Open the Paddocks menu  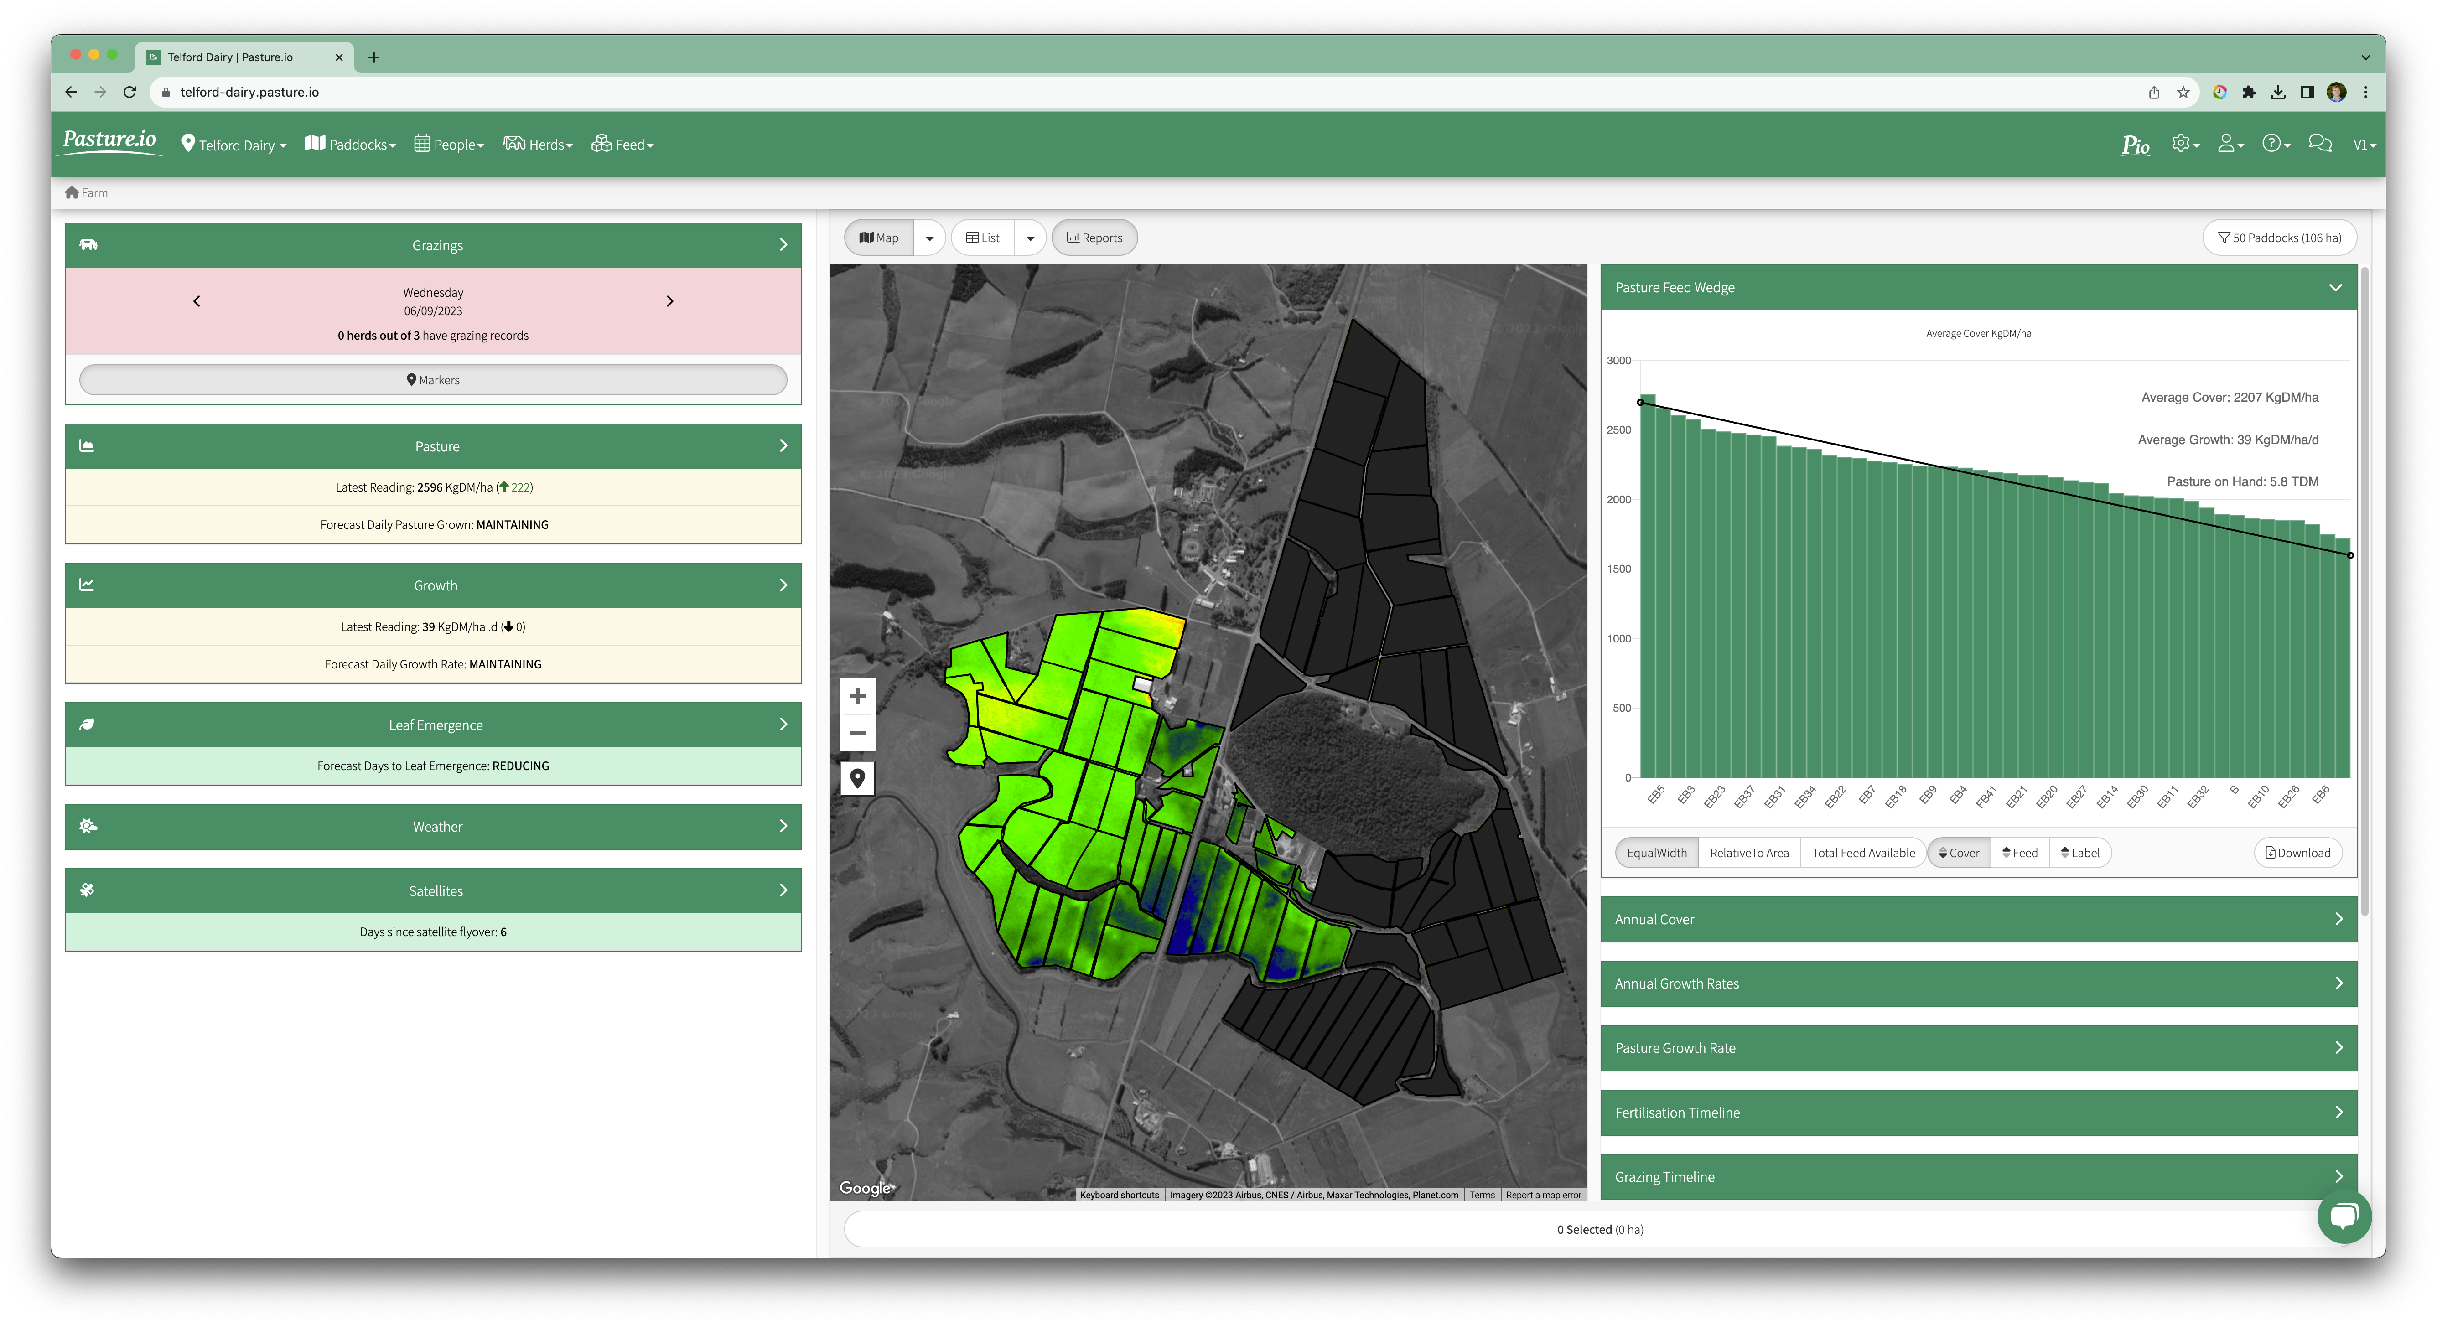(x=350, y=145)
